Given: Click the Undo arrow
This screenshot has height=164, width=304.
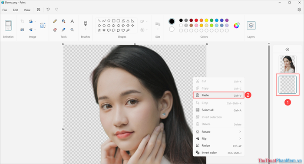Looking at the screenshot, I should 48,10.
